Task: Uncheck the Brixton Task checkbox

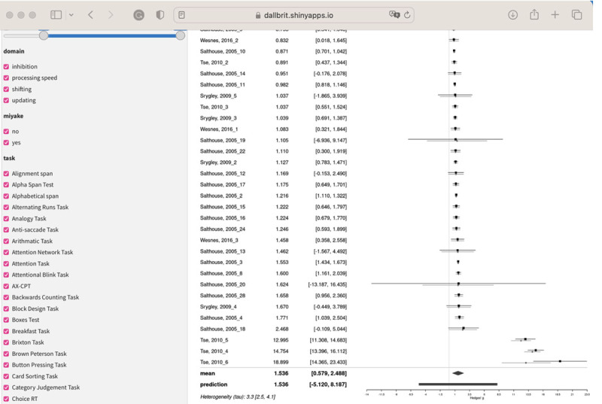Action: (x=7, y=342)
